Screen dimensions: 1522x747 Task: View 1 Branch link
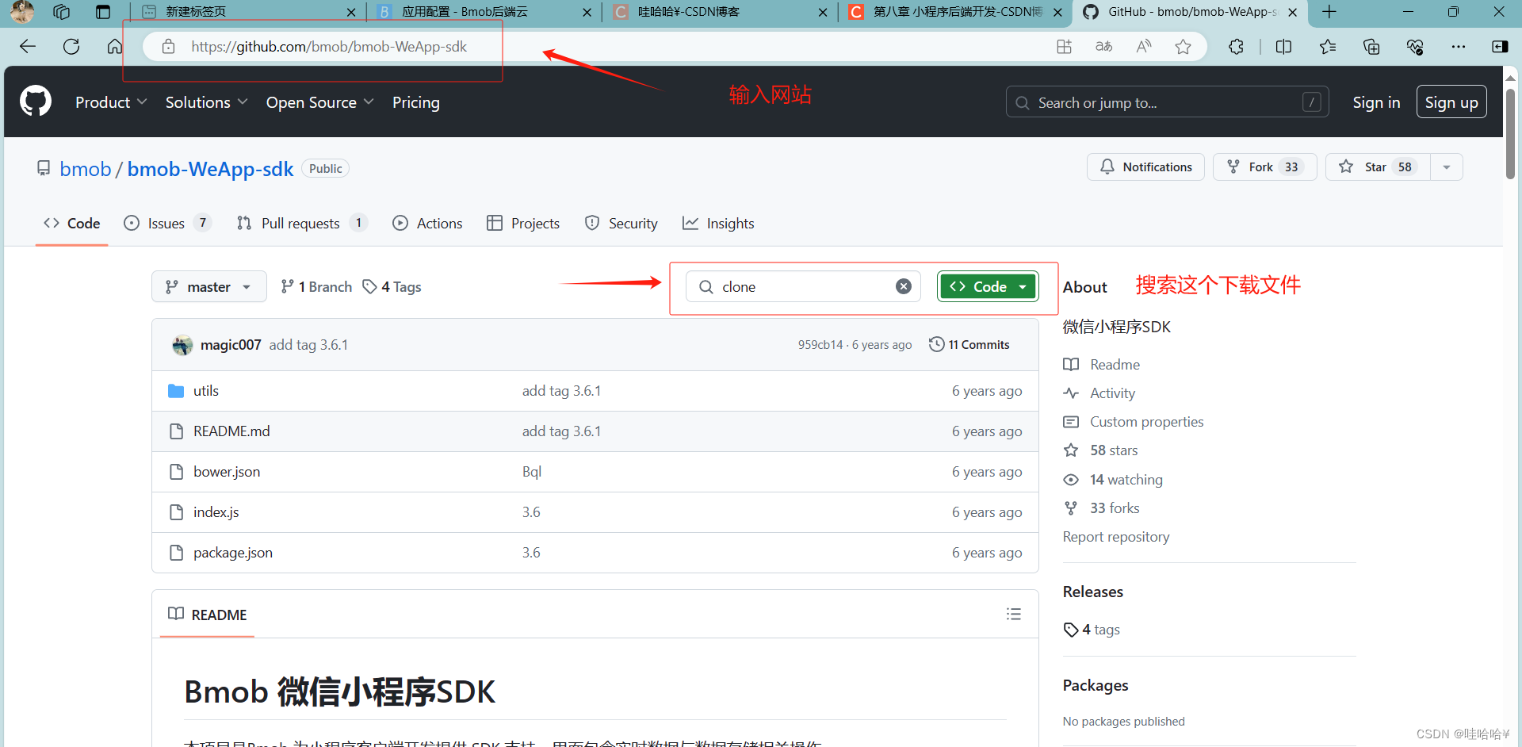pos(316,286)
